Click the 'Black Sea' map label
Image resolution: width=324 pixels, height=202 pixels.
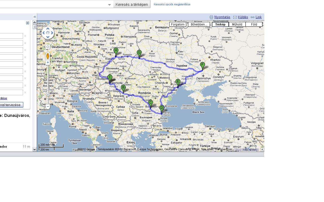pos(198,112)
